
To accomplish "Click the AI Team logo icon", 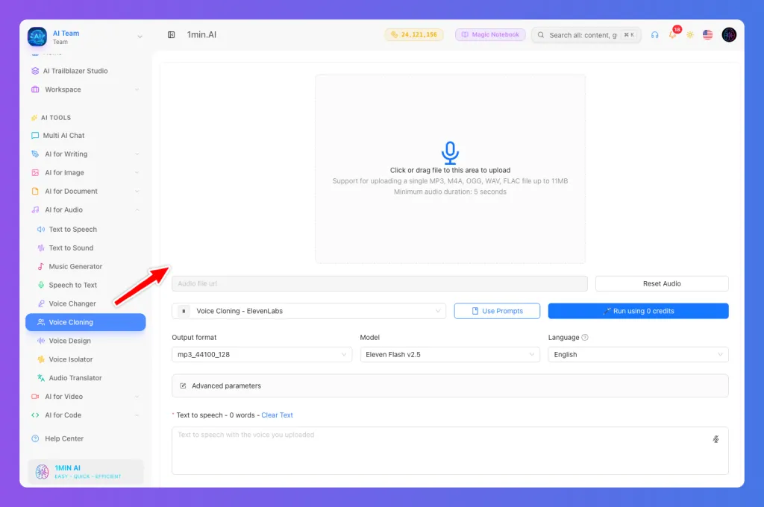I will click(37, 37).
